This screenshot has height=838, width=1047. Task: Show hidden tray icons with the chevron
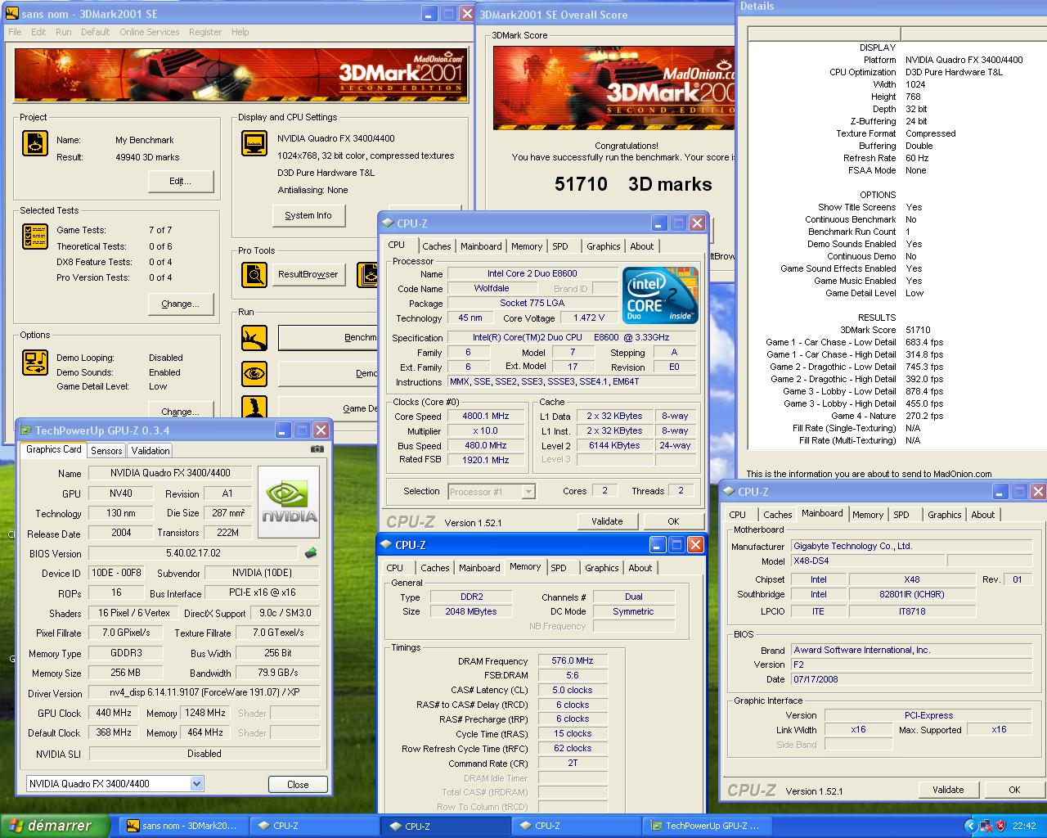pyautogui.click(x=971, y=826)
